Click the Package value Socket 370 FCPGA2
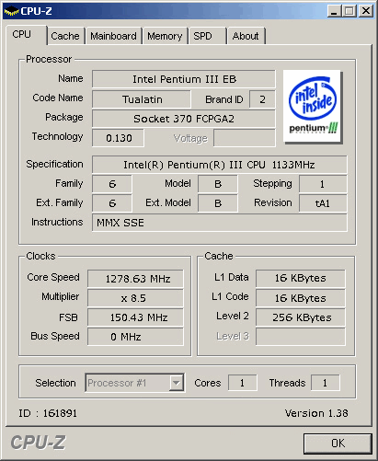Viewport: 378px width, 461px height. 184,119
